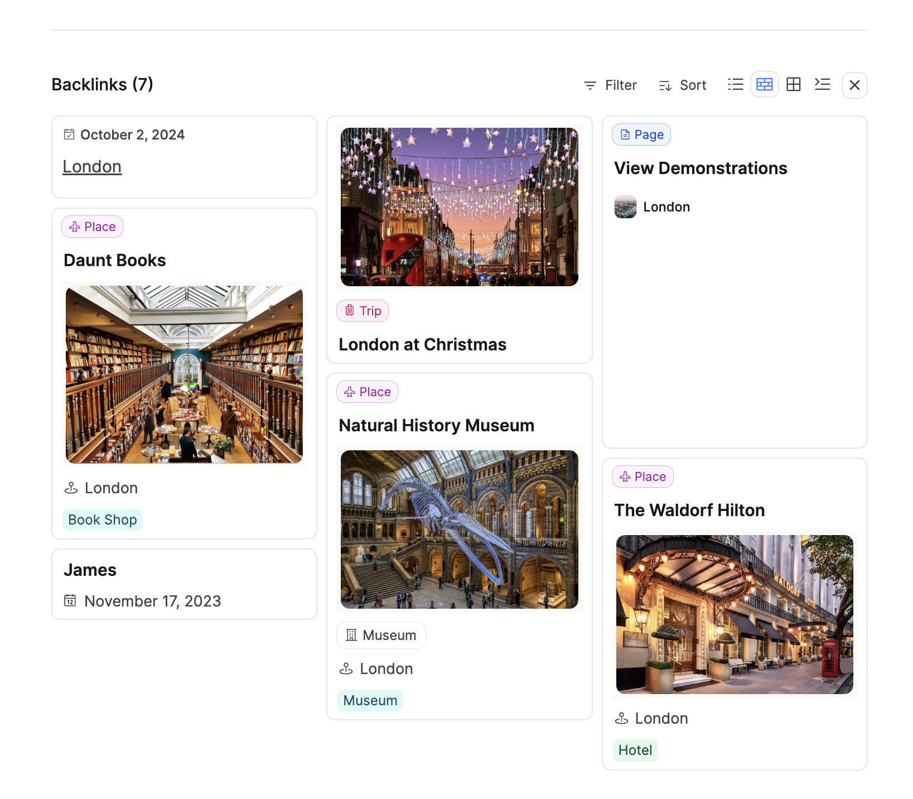Open the Filter options
Image resolution: width=913 pixels, height=799 pixels.
610,85
